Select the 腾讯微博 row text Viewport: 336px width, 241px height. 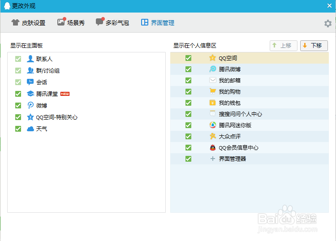coord(229,69)
